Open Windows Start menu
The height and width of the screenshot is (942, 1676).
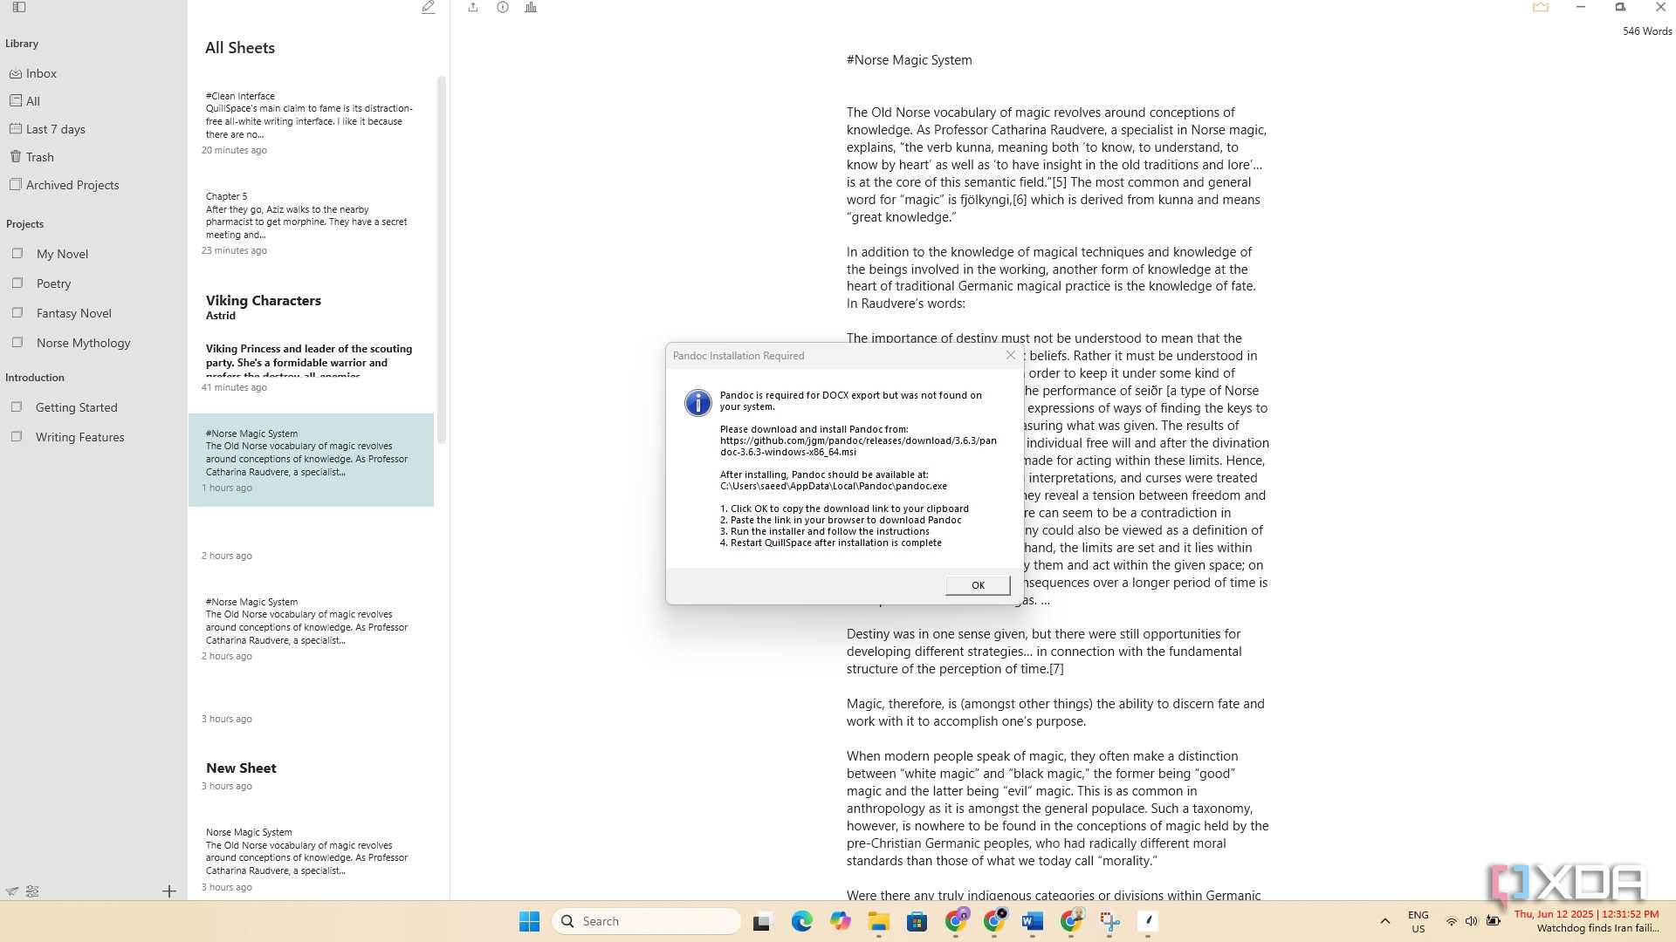529,921
